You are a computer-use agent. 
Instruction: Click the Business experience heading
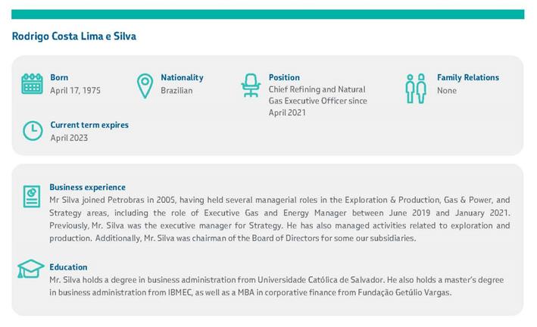(87, 187)
